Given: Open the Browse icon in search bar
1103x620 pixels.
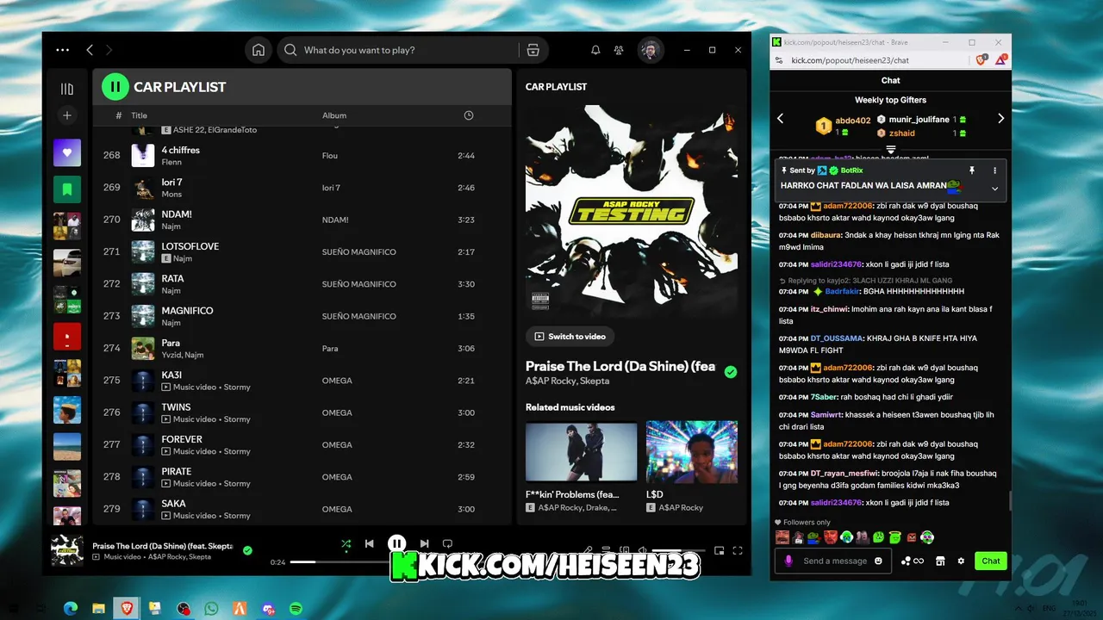Looking at the screenshot, I should tap(533, 50).
